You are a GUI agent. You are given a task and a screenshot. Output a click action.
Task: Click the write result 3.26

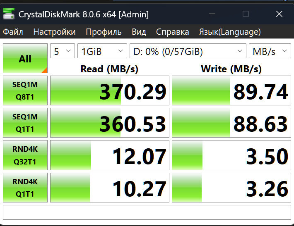coord(231,188)
